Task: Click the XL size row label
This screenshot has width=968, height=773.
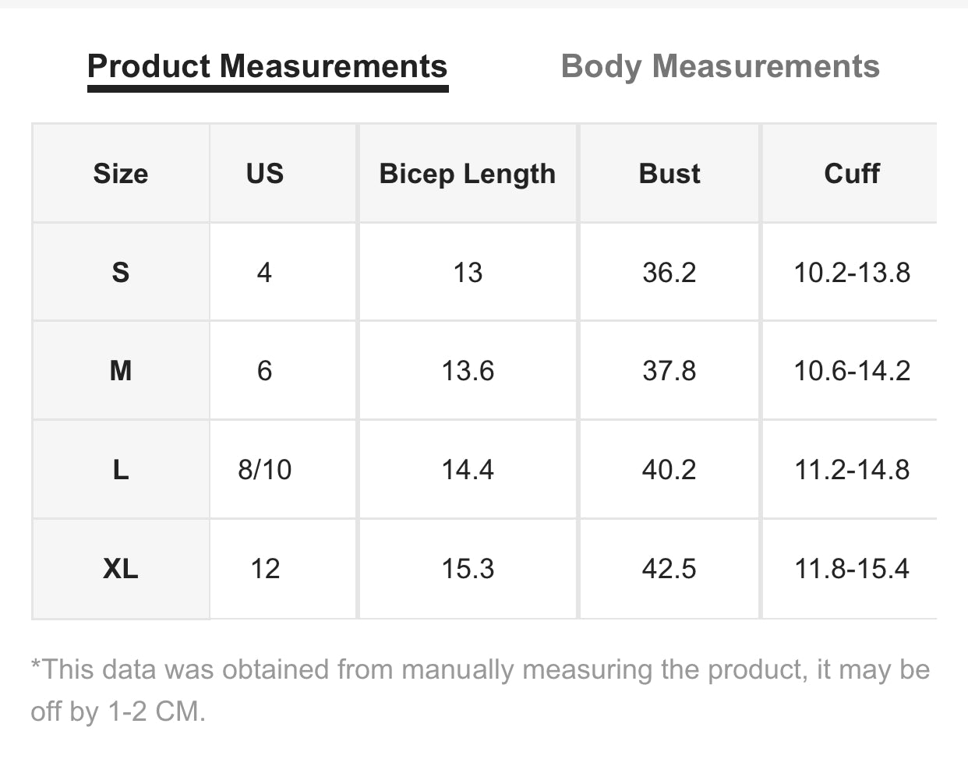Action: tap(121, 569)
